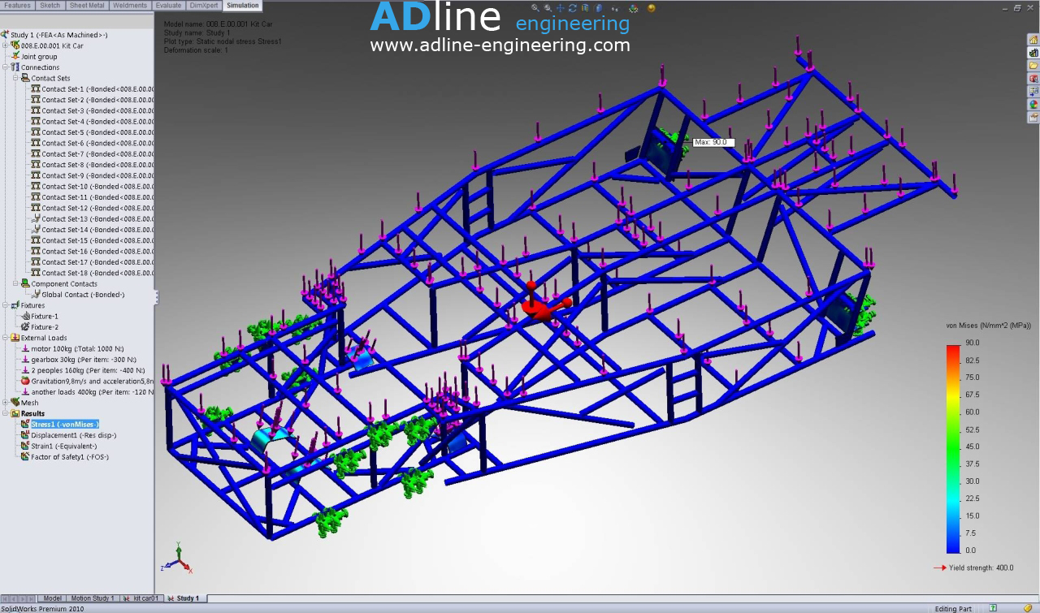Viewport: 1040px width, 613px height.
Task: Collapse the Connections tree node
Action: coord(5,67)
